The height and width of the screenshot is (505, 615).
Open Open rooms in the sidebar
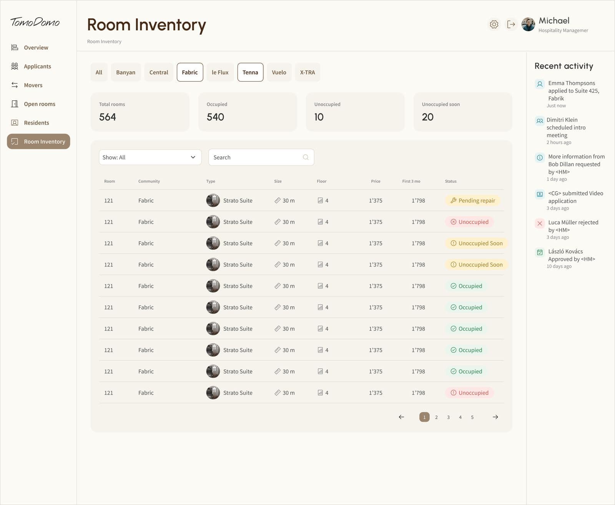point(38,104)
